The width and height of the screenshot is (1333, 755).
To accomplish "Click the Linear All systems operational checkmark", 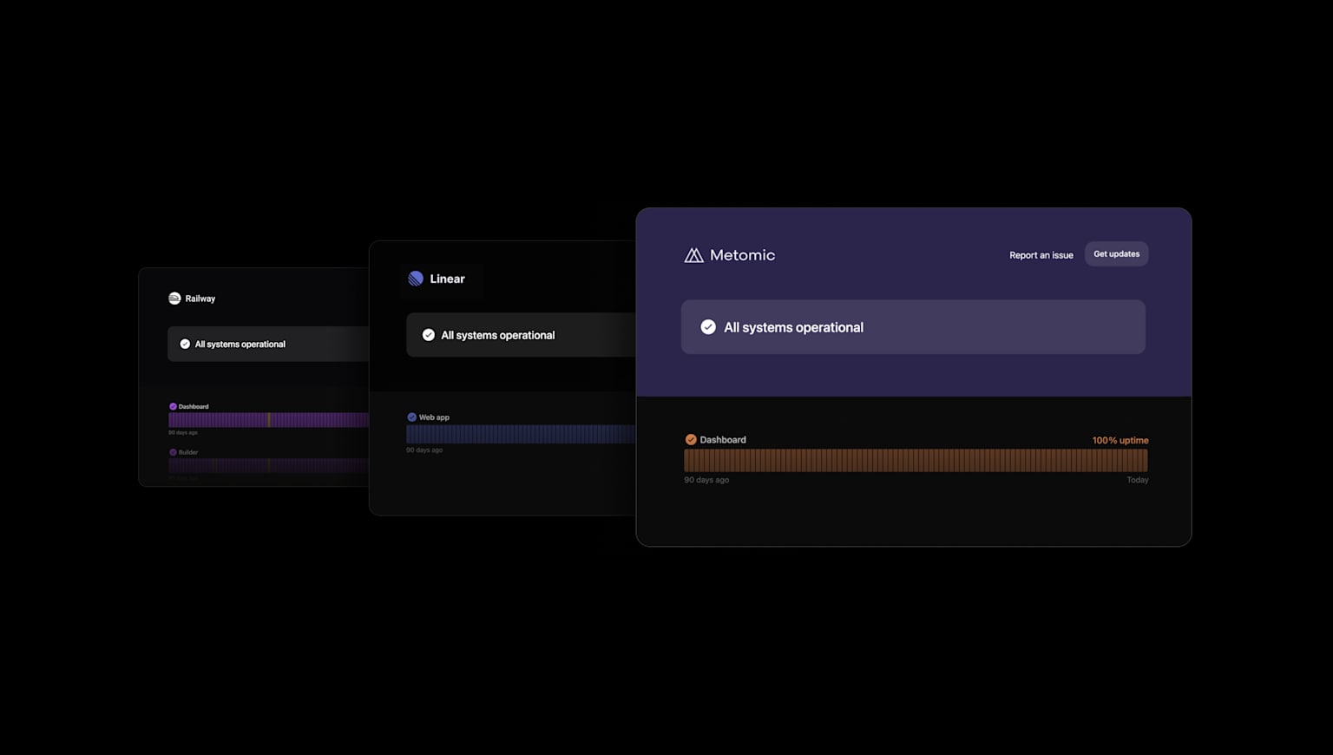I will (429, 335).
